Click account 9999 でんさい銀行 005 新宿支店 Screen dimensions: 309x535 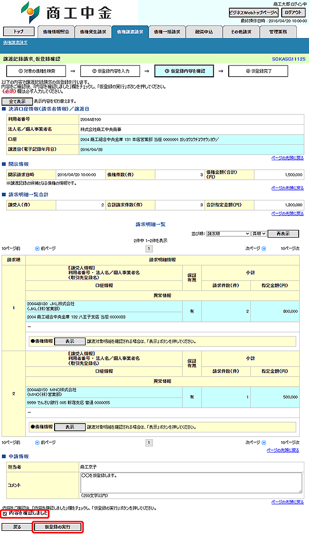(x=68, y=403)
